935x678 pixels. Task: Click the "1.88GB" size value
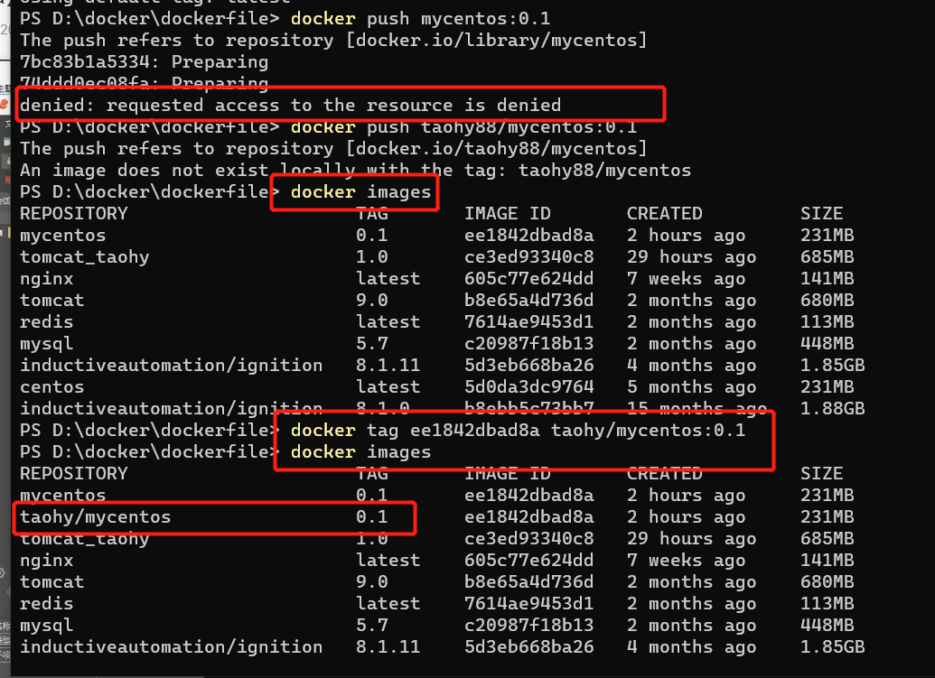point(832,409)
